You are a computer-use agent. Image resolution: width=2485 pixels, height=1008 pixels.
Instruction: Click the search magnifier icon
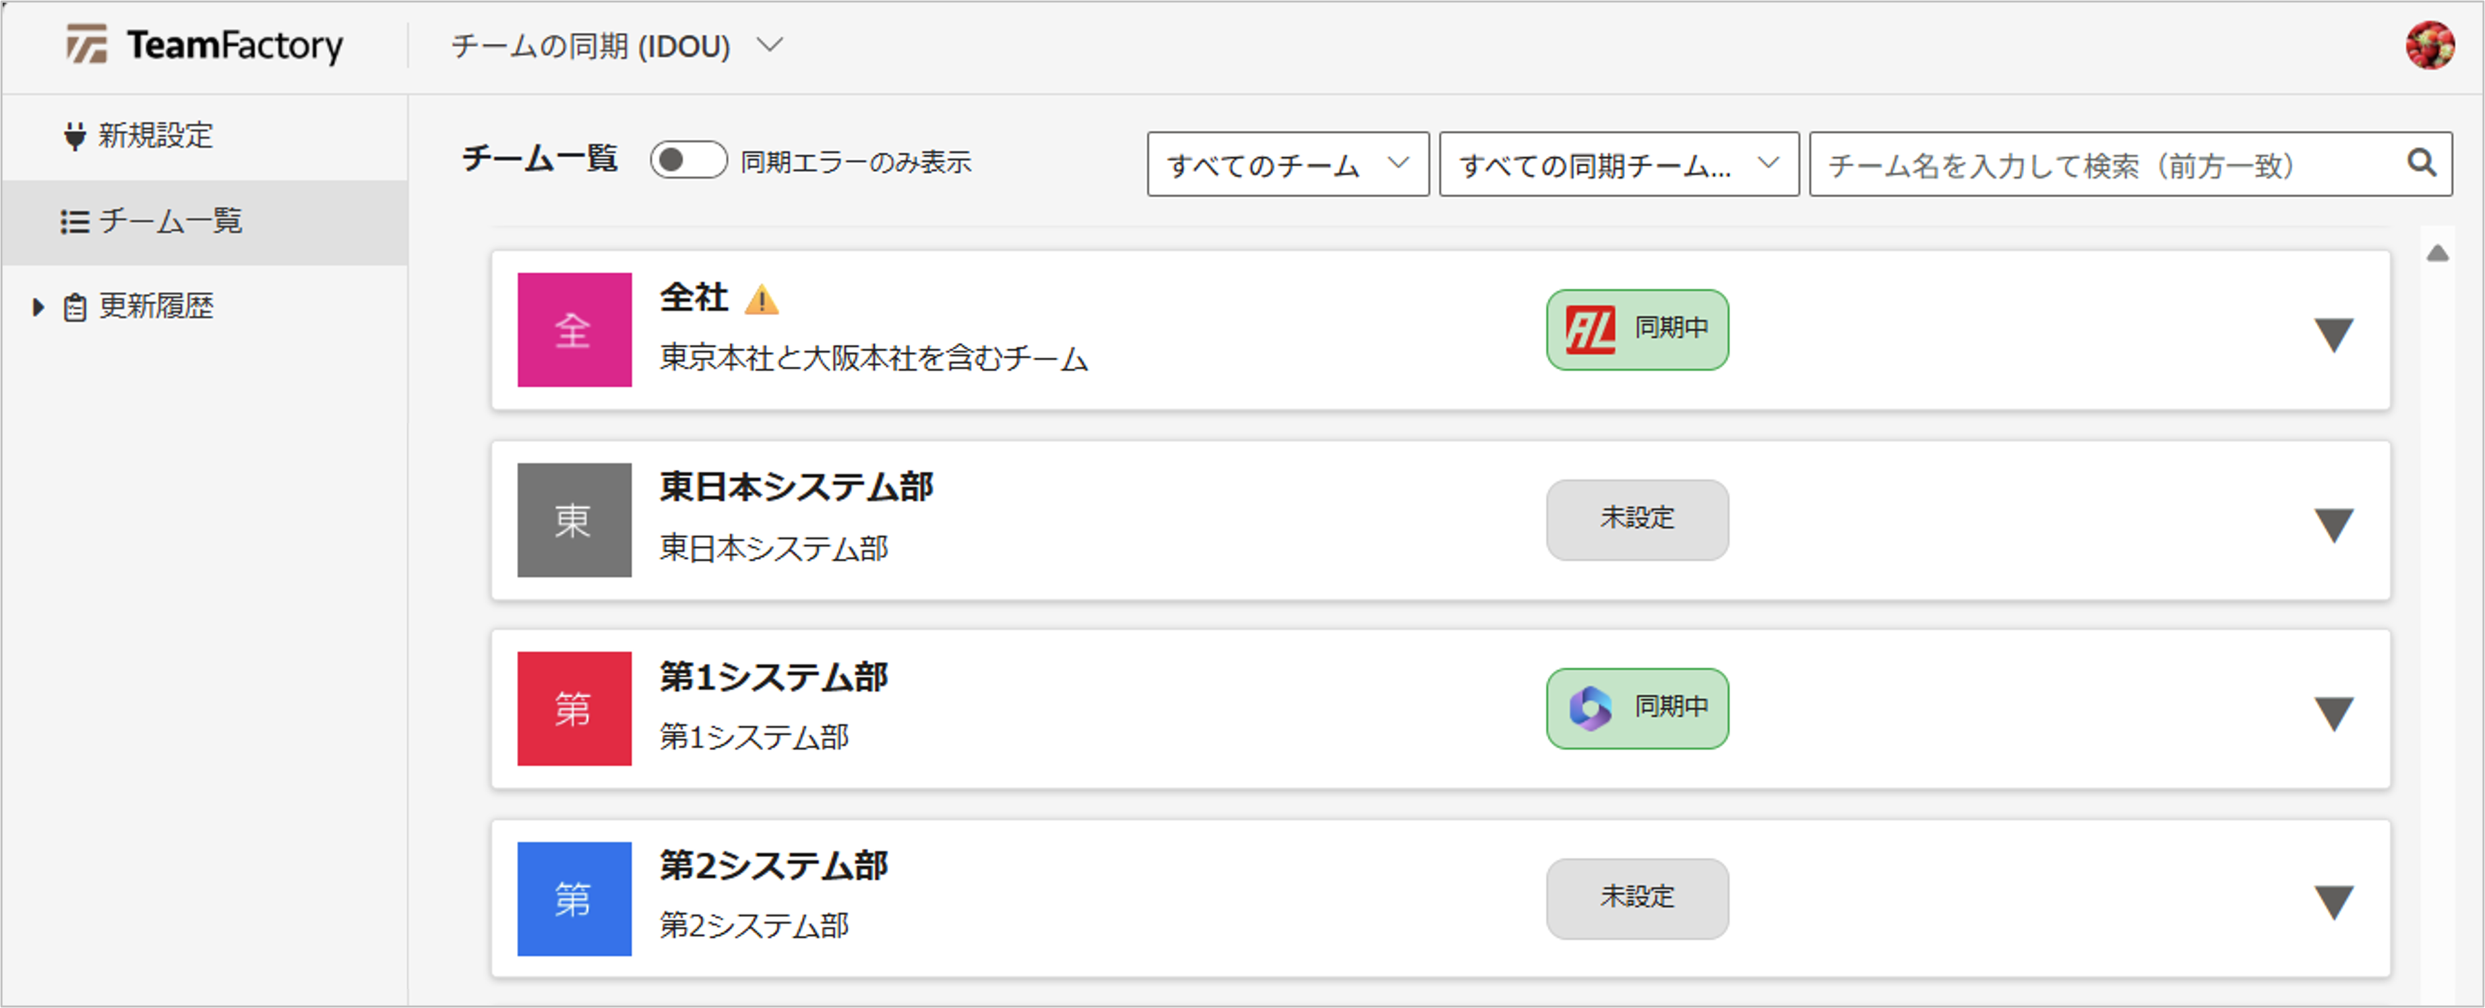pos(2420,163)
